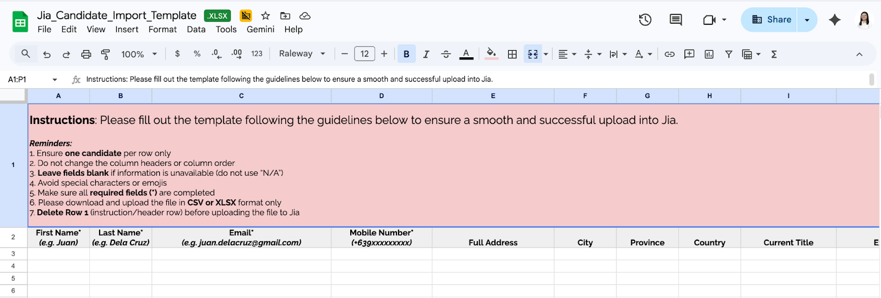The image size is (881, 298).
Task: Expand the Name Box dropdown arrow
Action: point(55,80)
